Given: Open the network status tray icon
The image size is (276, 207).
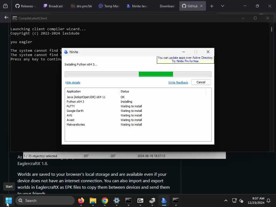Looking at the screenshot, I should pos(234,201).
